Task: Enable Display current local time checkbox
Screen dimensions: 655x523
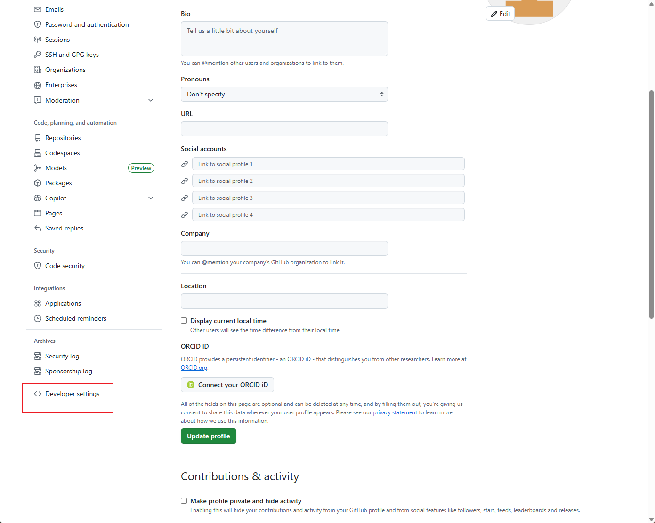Action: 184,321
